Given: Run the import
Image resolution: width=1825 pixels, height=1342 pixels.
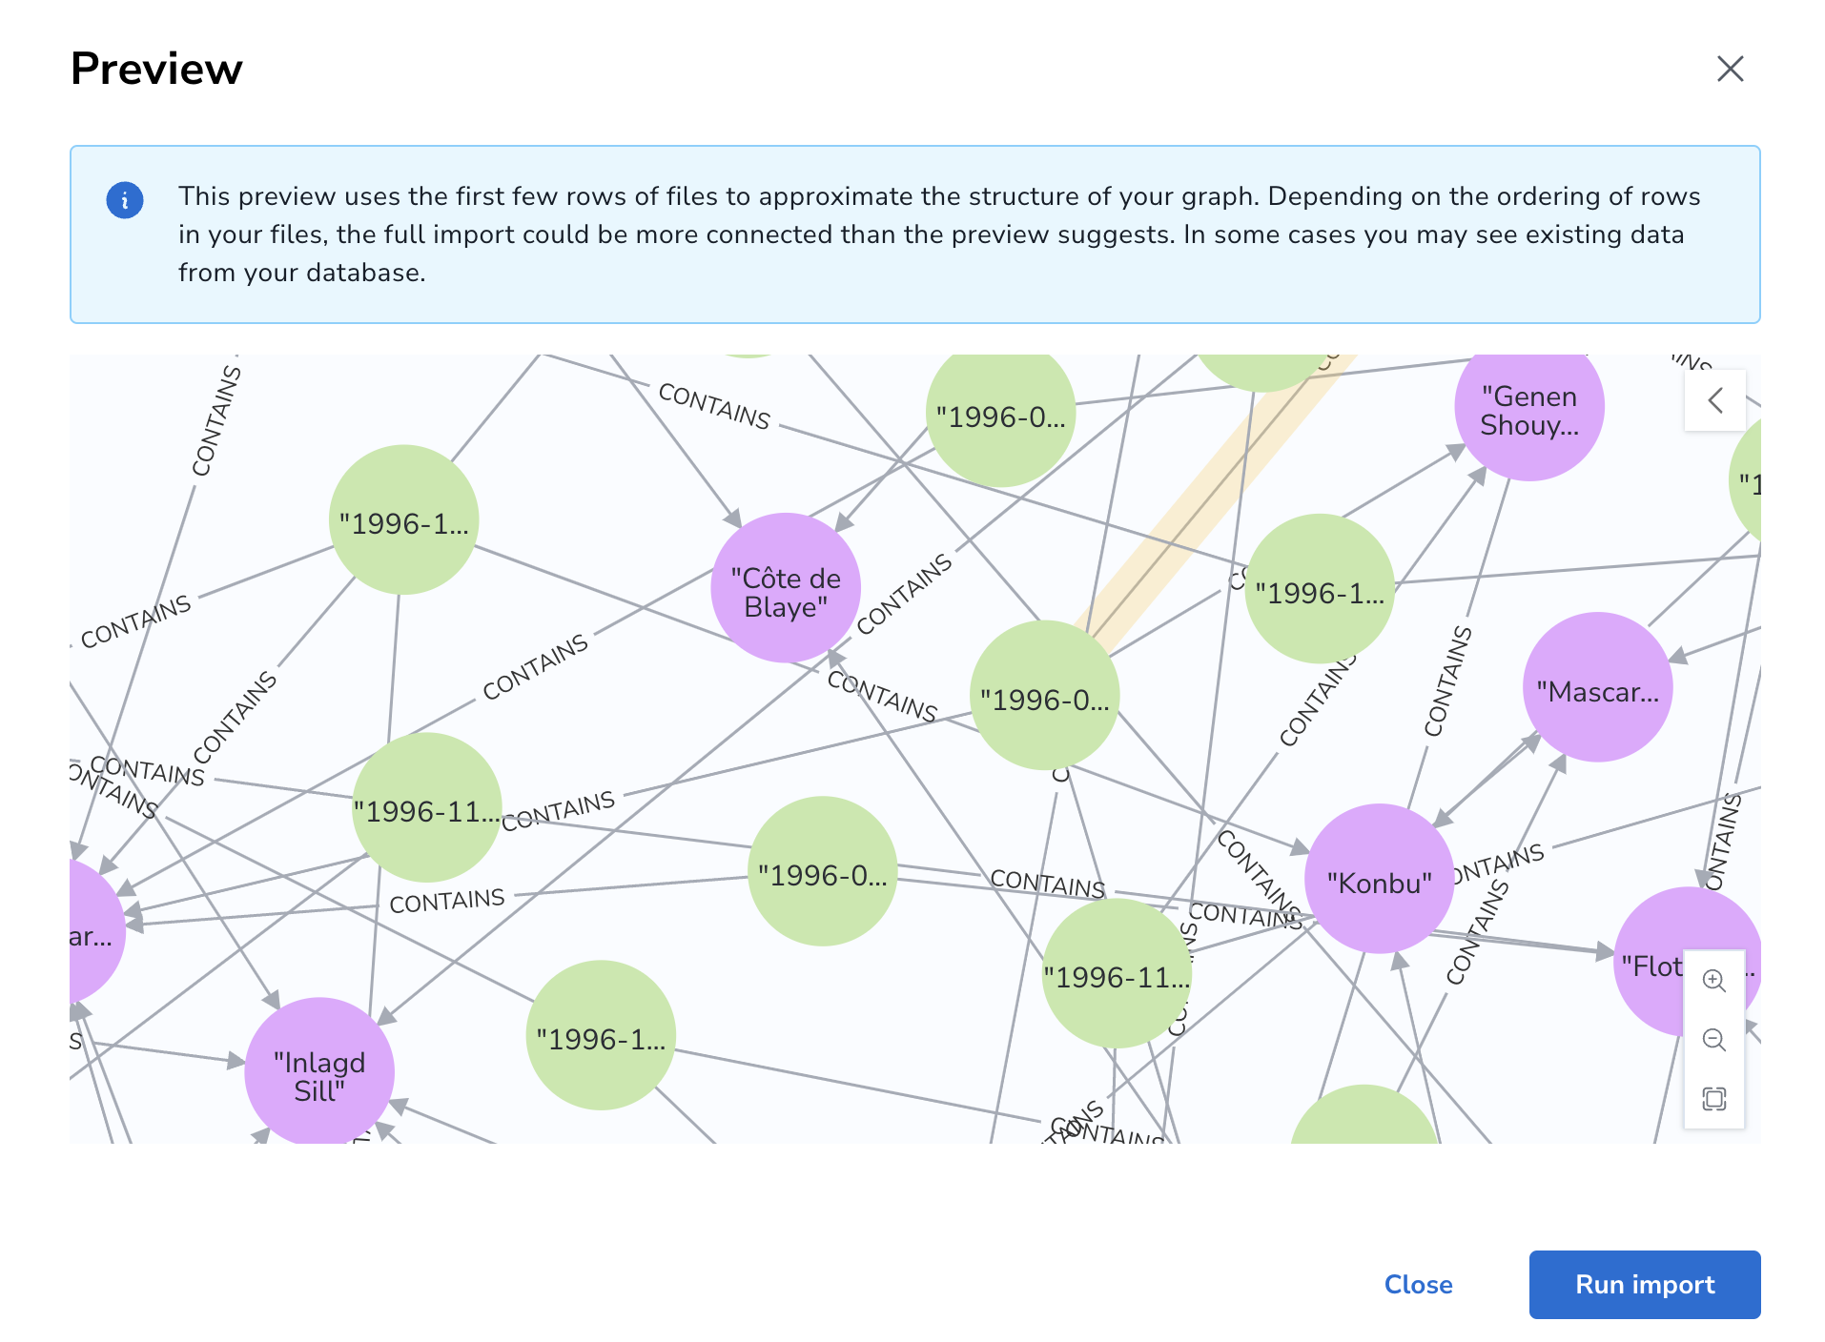Looking at the screenshot, I should pyautogui.click(x=1645, y=1284).
